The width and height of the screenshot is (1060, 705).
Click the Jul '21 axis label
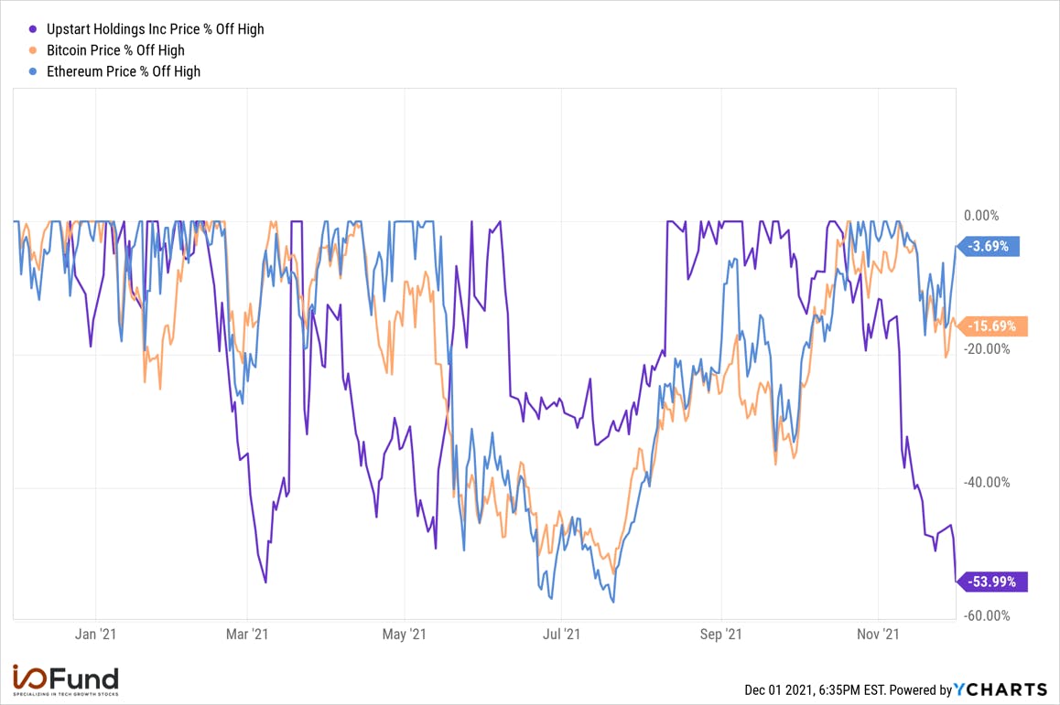pos(562,634)
